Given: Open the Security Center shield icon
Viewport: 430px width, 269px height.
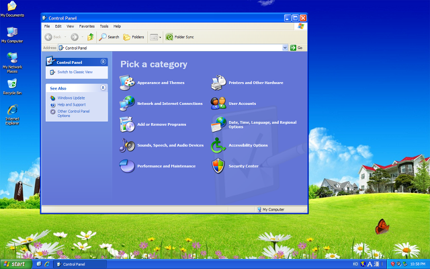Looking at the screenshot, I should tap(218, 166).
